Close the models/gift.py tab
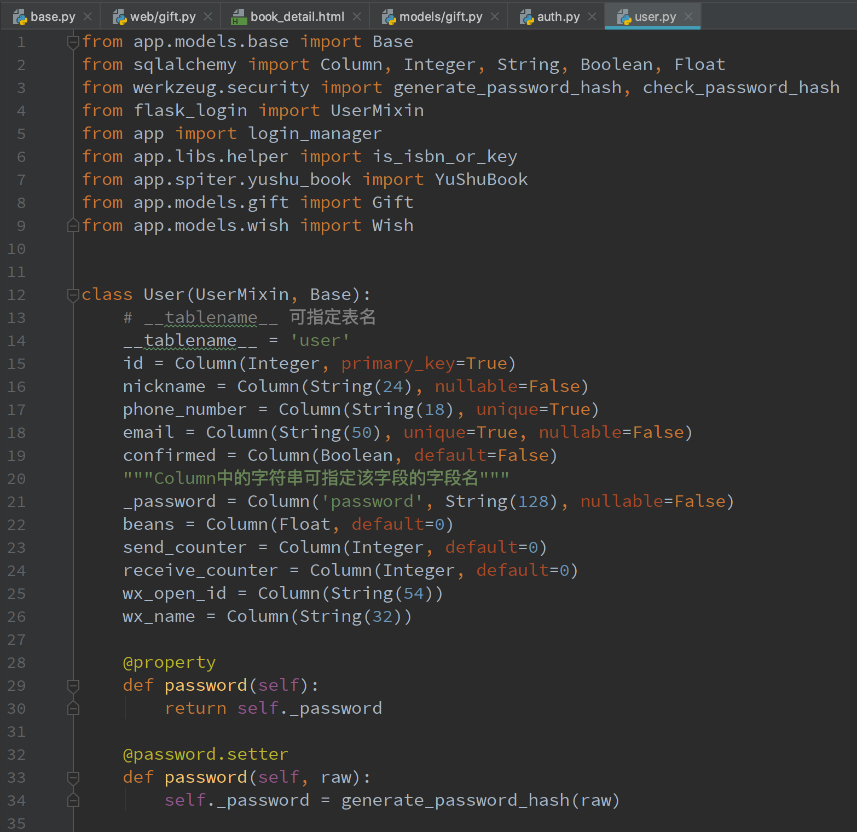 coord(495,16)
